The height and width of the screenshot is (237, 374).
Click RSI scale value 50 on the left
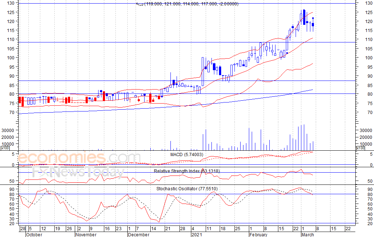coord(12,181)
